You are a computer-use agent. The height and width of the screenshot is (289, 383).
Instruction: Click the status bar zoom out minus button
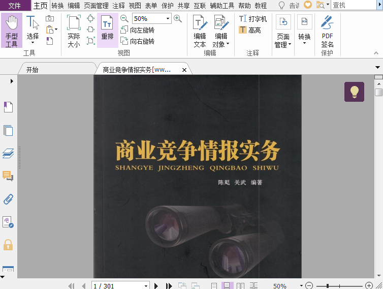pyautogui.click(x=309, y=286)
